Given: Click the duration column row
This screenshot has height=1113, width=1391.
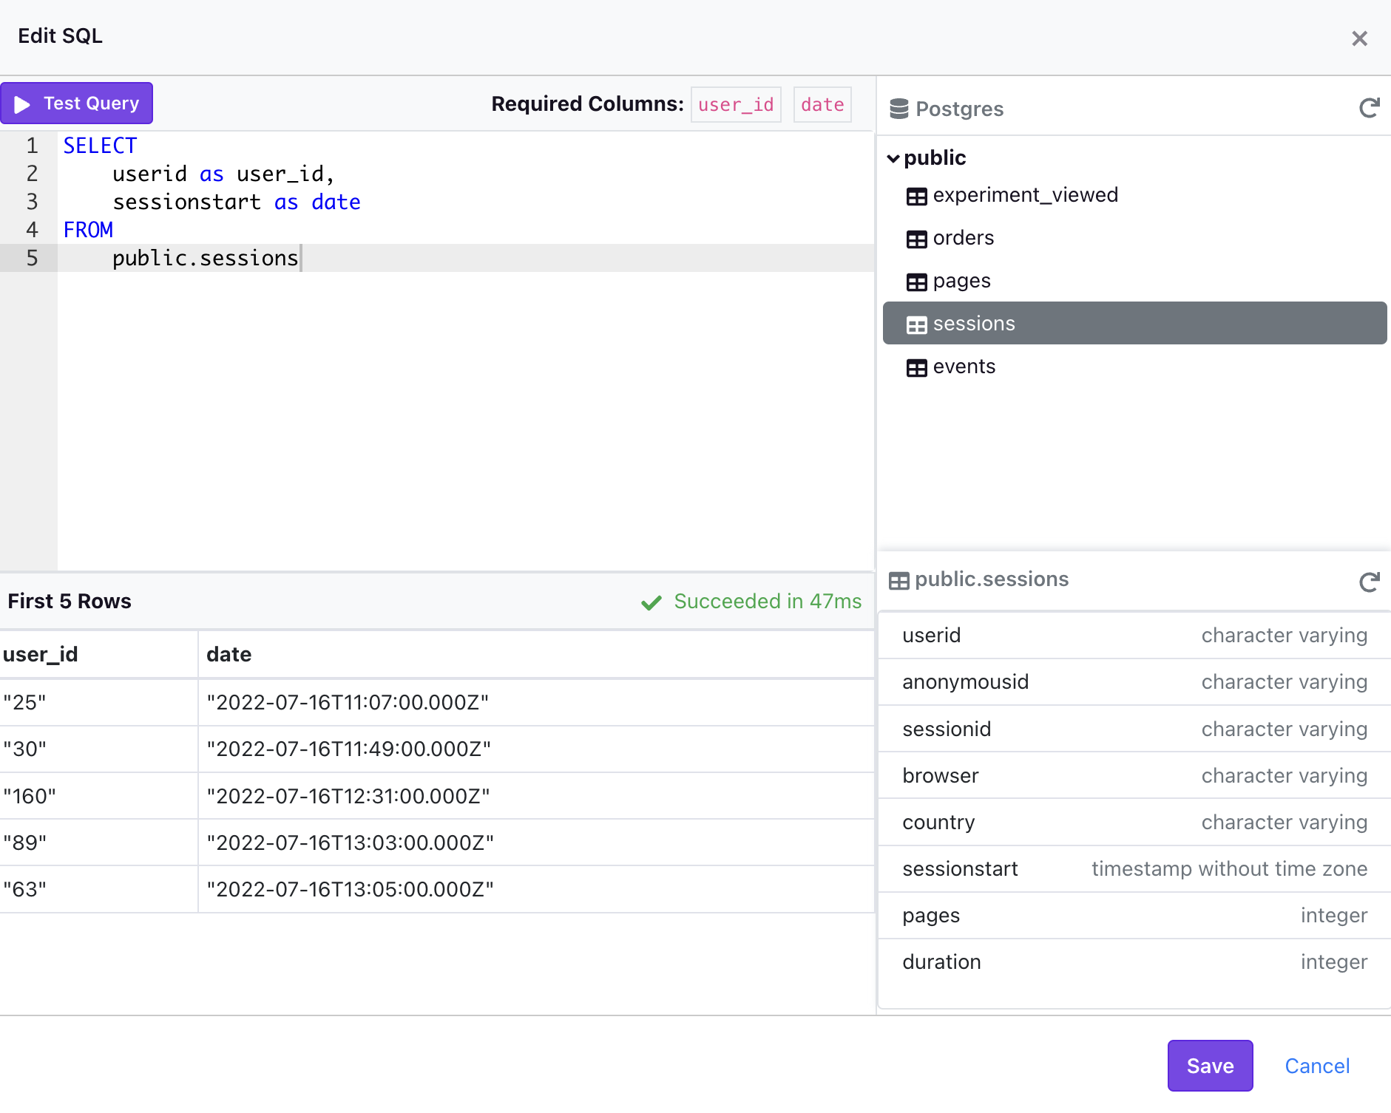Looking at the screenshot, I should click(x=1134, y=962).
